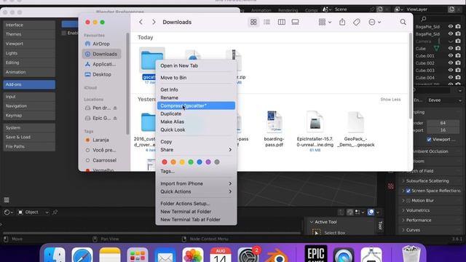This screenshot has width=466, height=262.
Task: Search in the Finder window
Action: click(x=403, y=22)
